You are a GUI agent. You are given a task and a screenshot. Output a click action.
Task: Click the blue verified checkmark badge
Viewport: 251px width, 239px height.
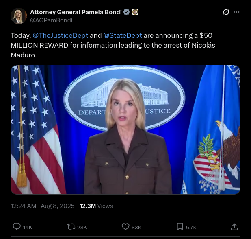click(x=126, y=12)
